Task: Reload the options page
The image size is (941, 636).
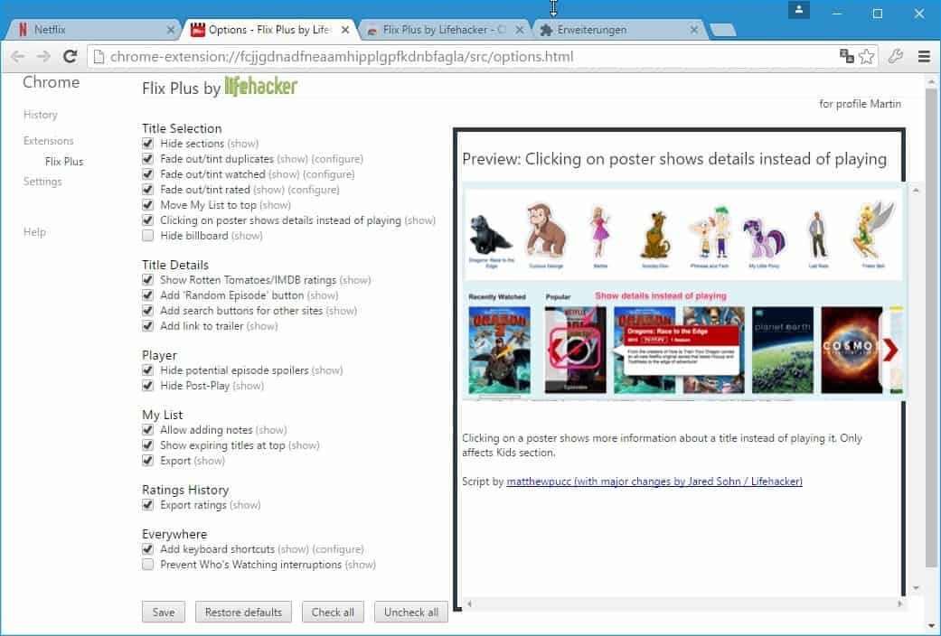Action: pos(71,55)
